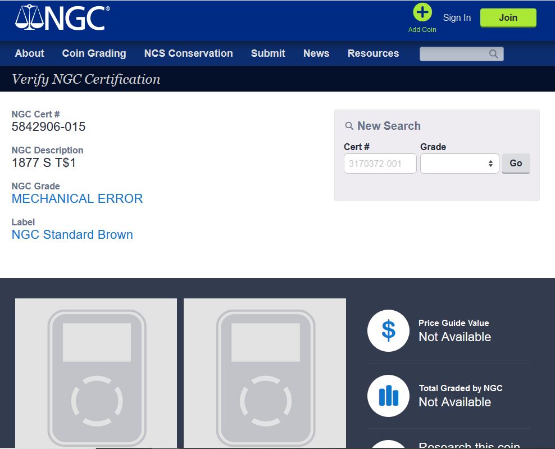555x449 pixels.
Task: Open the Submit menu item
Action: click(268, 53)
